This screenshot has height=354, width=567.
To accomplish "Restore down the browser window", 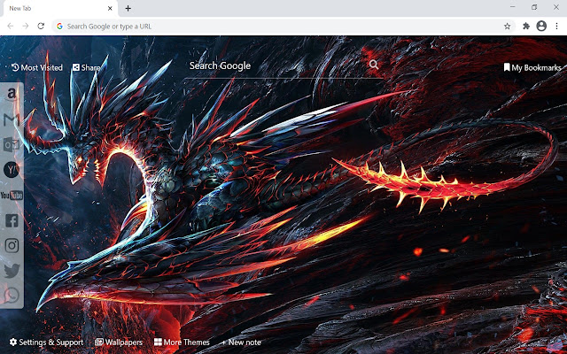I will click(x=534, y=7).
